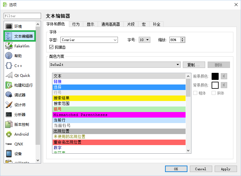The width and height of the screenshot is (241, 176).
Task: Decrease the 缩放 zoom spinner value
Action: [183, 41]
